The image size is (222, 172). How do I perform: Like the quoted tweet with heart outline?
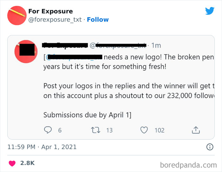coord(144,130)
